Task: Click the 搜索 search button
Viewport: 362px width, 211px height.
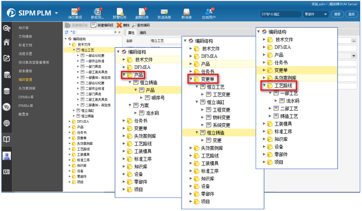Action: tap(337, 14)
